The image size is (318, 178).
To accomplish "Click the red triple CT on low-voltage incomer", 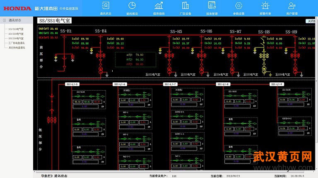I will click(52, 120).
